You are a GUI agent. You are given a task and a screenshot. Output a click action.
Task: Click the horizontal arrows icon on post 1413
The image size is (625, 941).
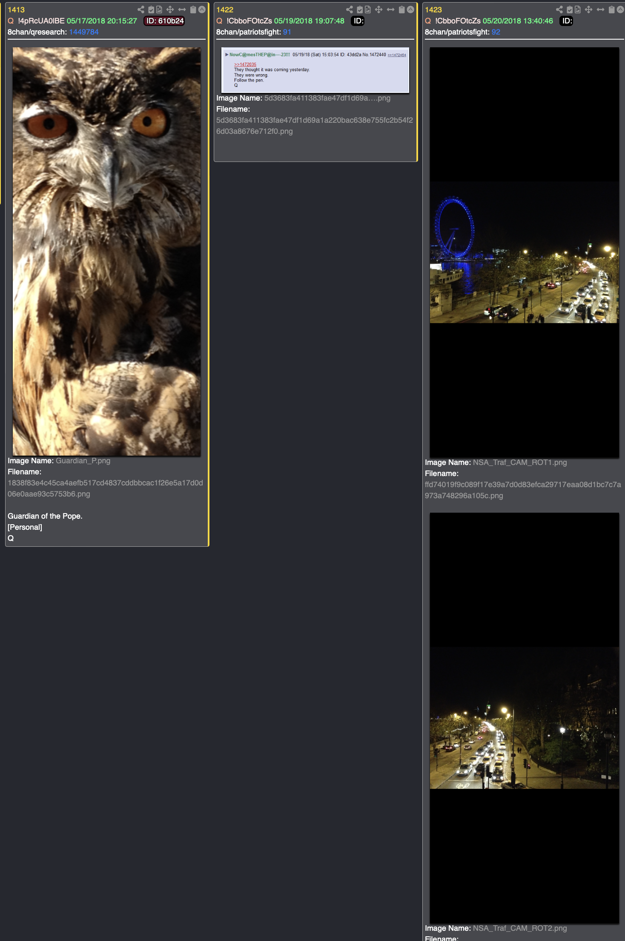point(182,9)
